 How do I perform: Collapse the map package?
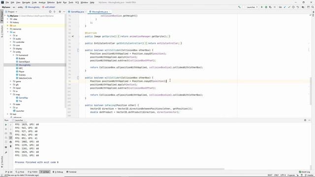11,94
